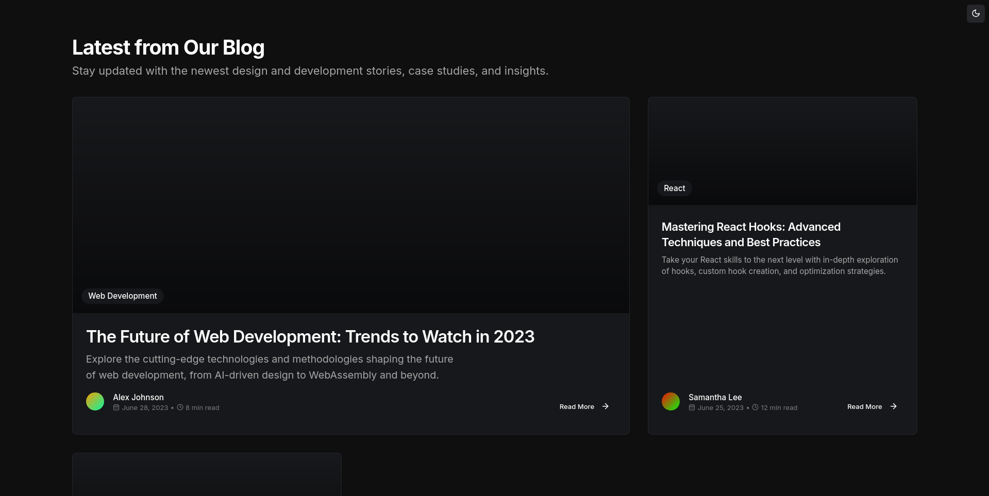The image size is (989, 496).
Task: Click calendar icon beside June 28, 2023
Action: click(x=116, y=407)
